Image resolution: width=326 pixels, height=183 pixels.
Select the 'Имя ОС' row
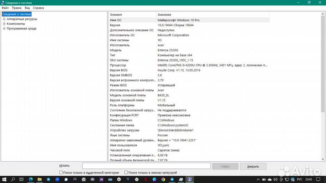pos(189,20)
